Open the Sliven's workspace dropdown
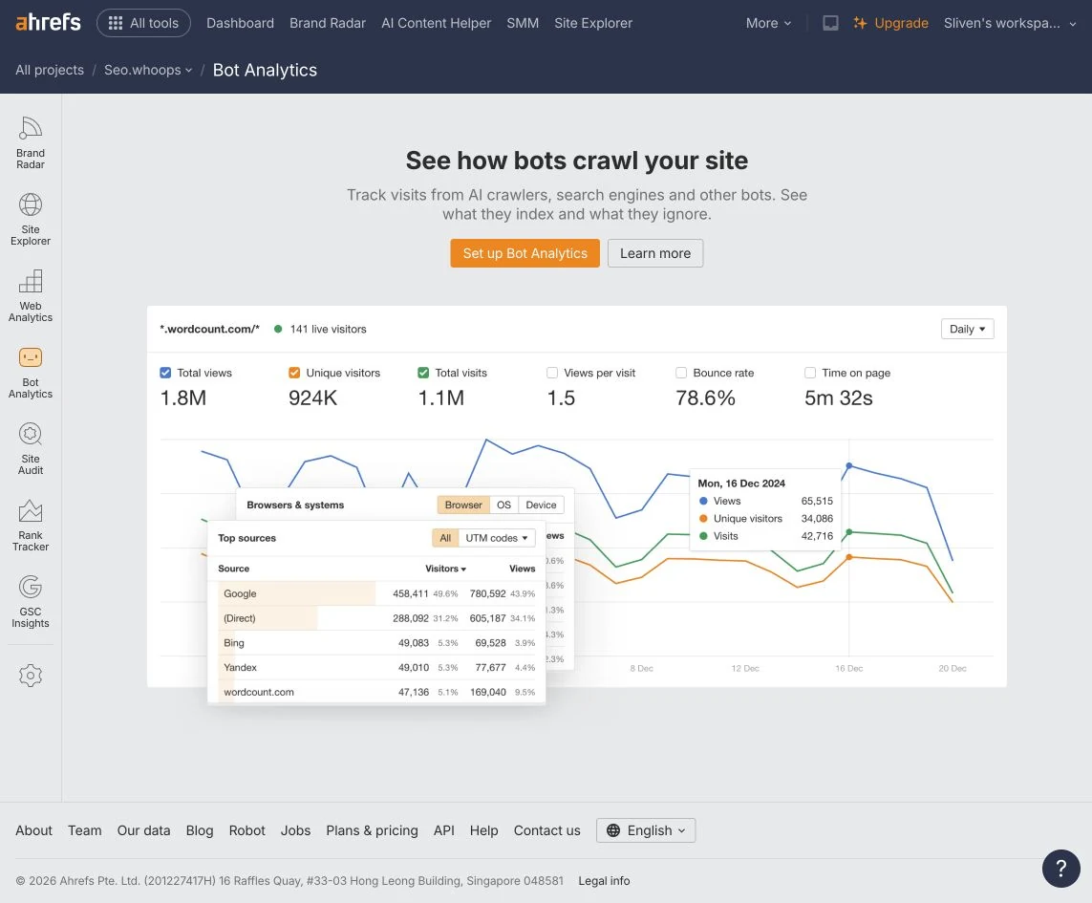 1010,23
